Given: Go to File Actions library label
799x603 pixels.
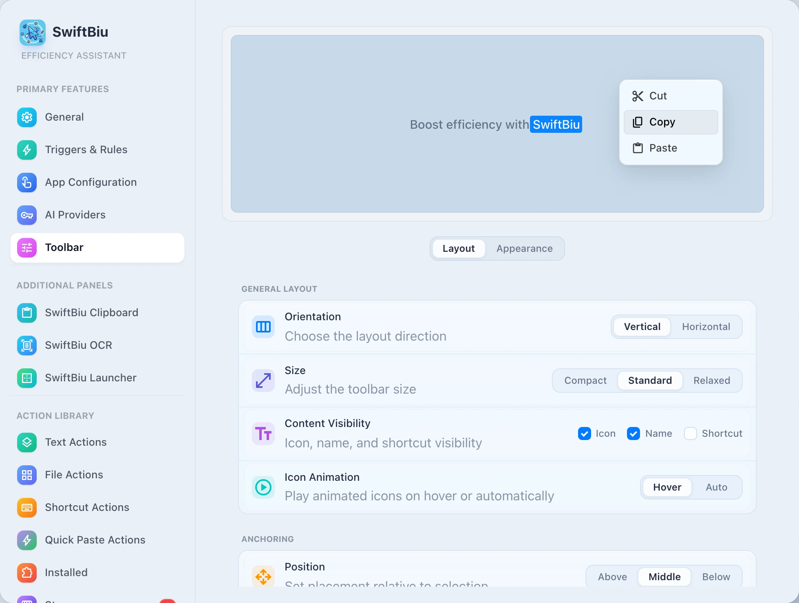Looking at the screenshot, I should (x=74, y=475).
